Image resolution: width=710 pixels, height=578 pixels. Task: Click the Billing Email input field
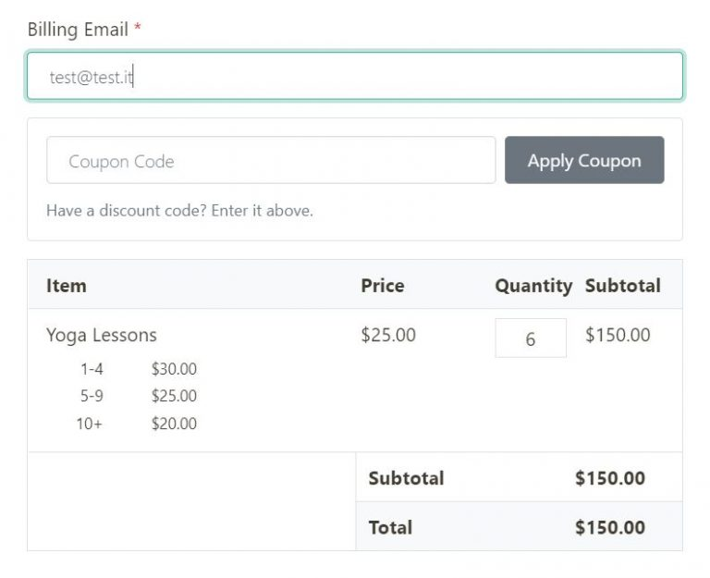[x=355, y=77]
